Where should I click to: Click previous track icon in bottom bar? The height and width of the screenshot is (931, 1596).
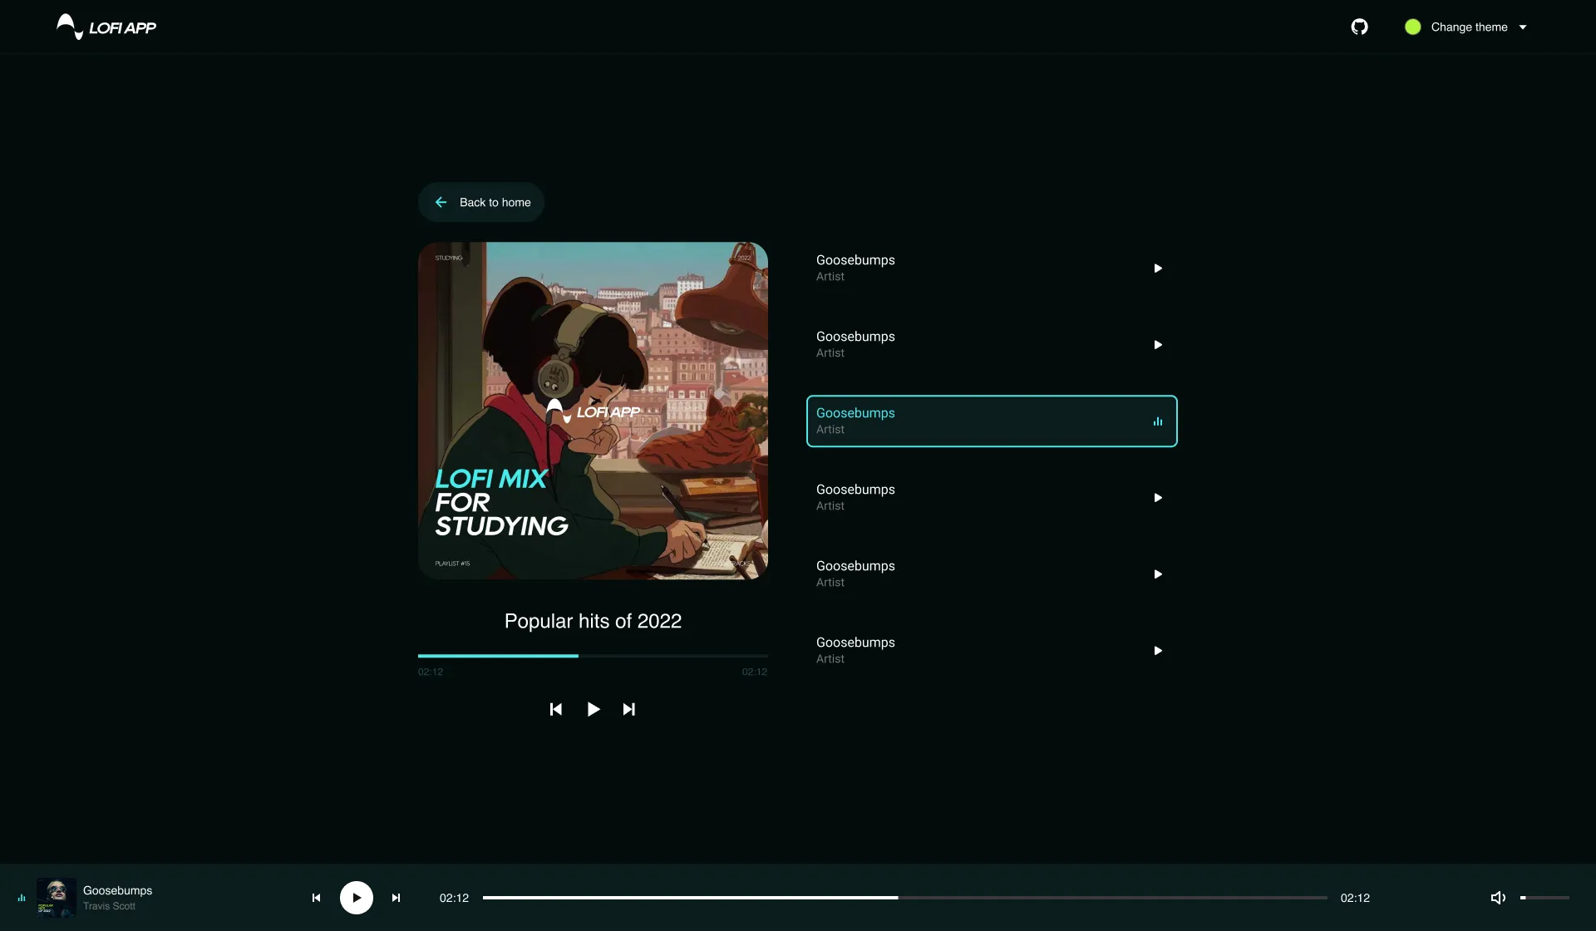pos(316,898)
